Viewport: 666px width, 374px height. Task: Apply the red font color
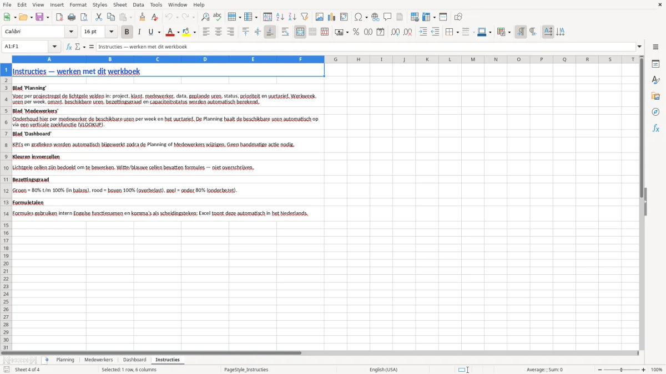(x=170, y=32)
